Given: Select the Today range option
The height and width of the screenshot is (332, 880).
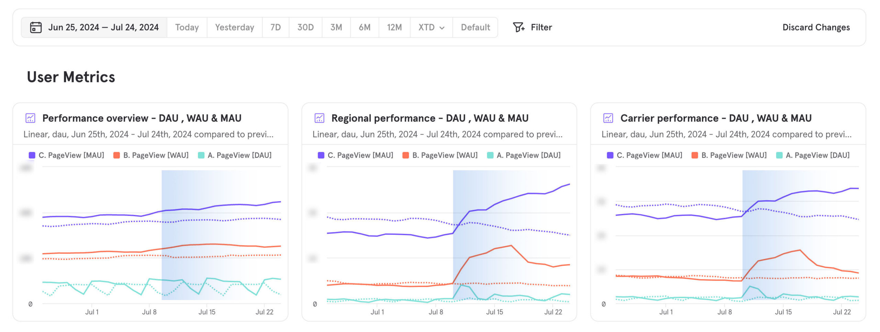Looking at the screenshot, I should pyautogui.click(x=187, y=27).
